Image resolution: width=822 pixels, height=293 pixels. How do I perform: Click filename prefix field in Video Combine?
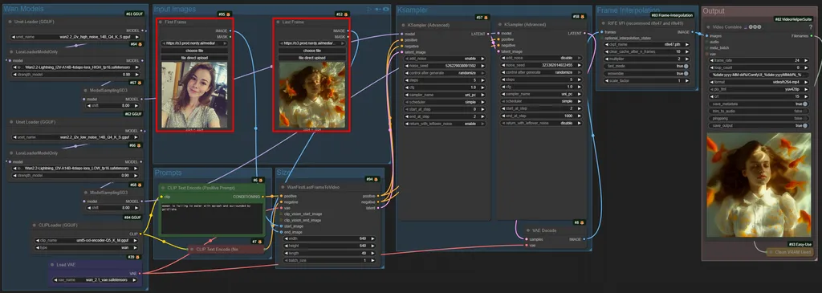(x=759, y=75)
